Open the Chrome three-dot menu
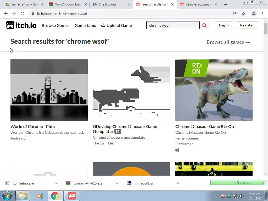The height and width of the screenshot is (201, 268). (x=262, y=14)
